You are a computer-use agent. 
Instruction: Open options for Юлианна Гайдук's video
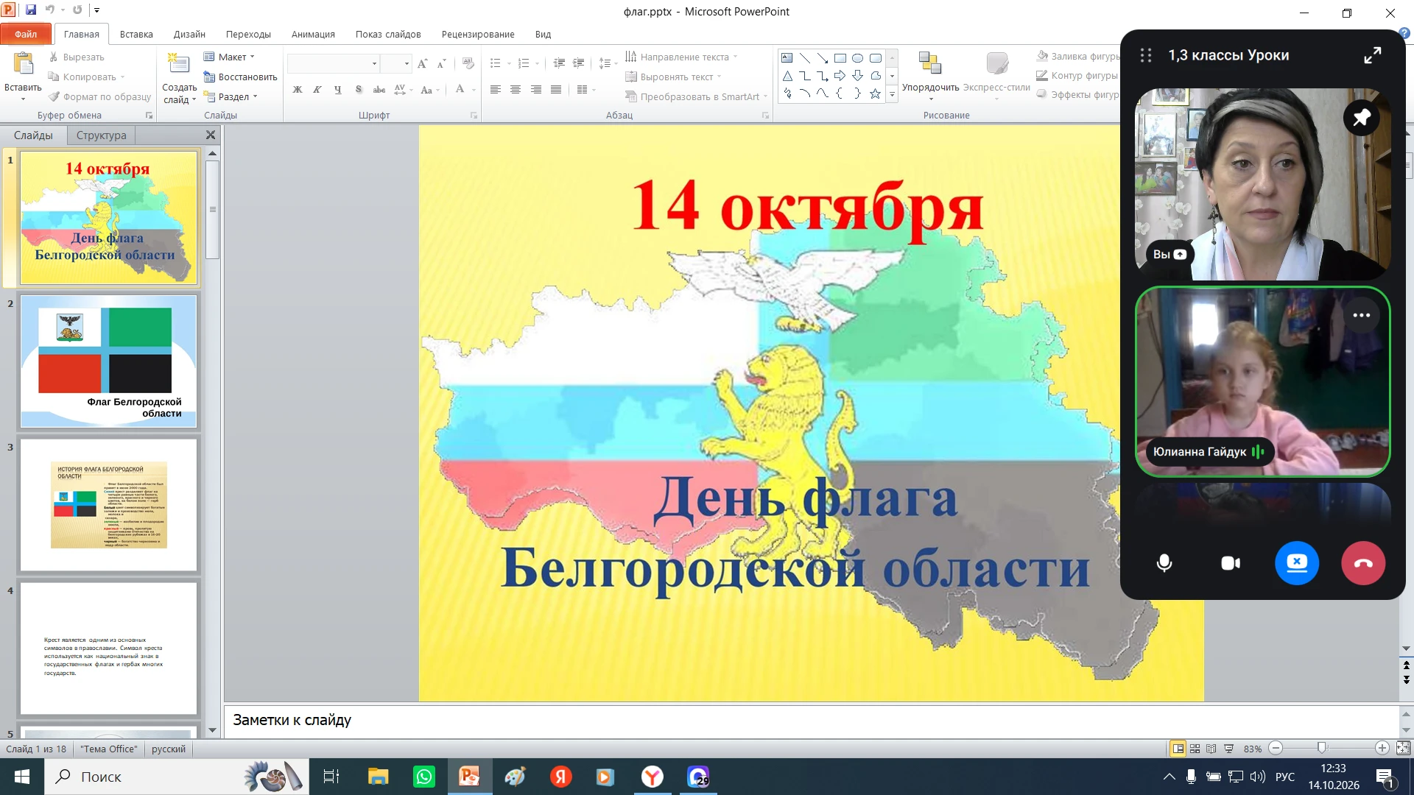tap(1361, 315)
